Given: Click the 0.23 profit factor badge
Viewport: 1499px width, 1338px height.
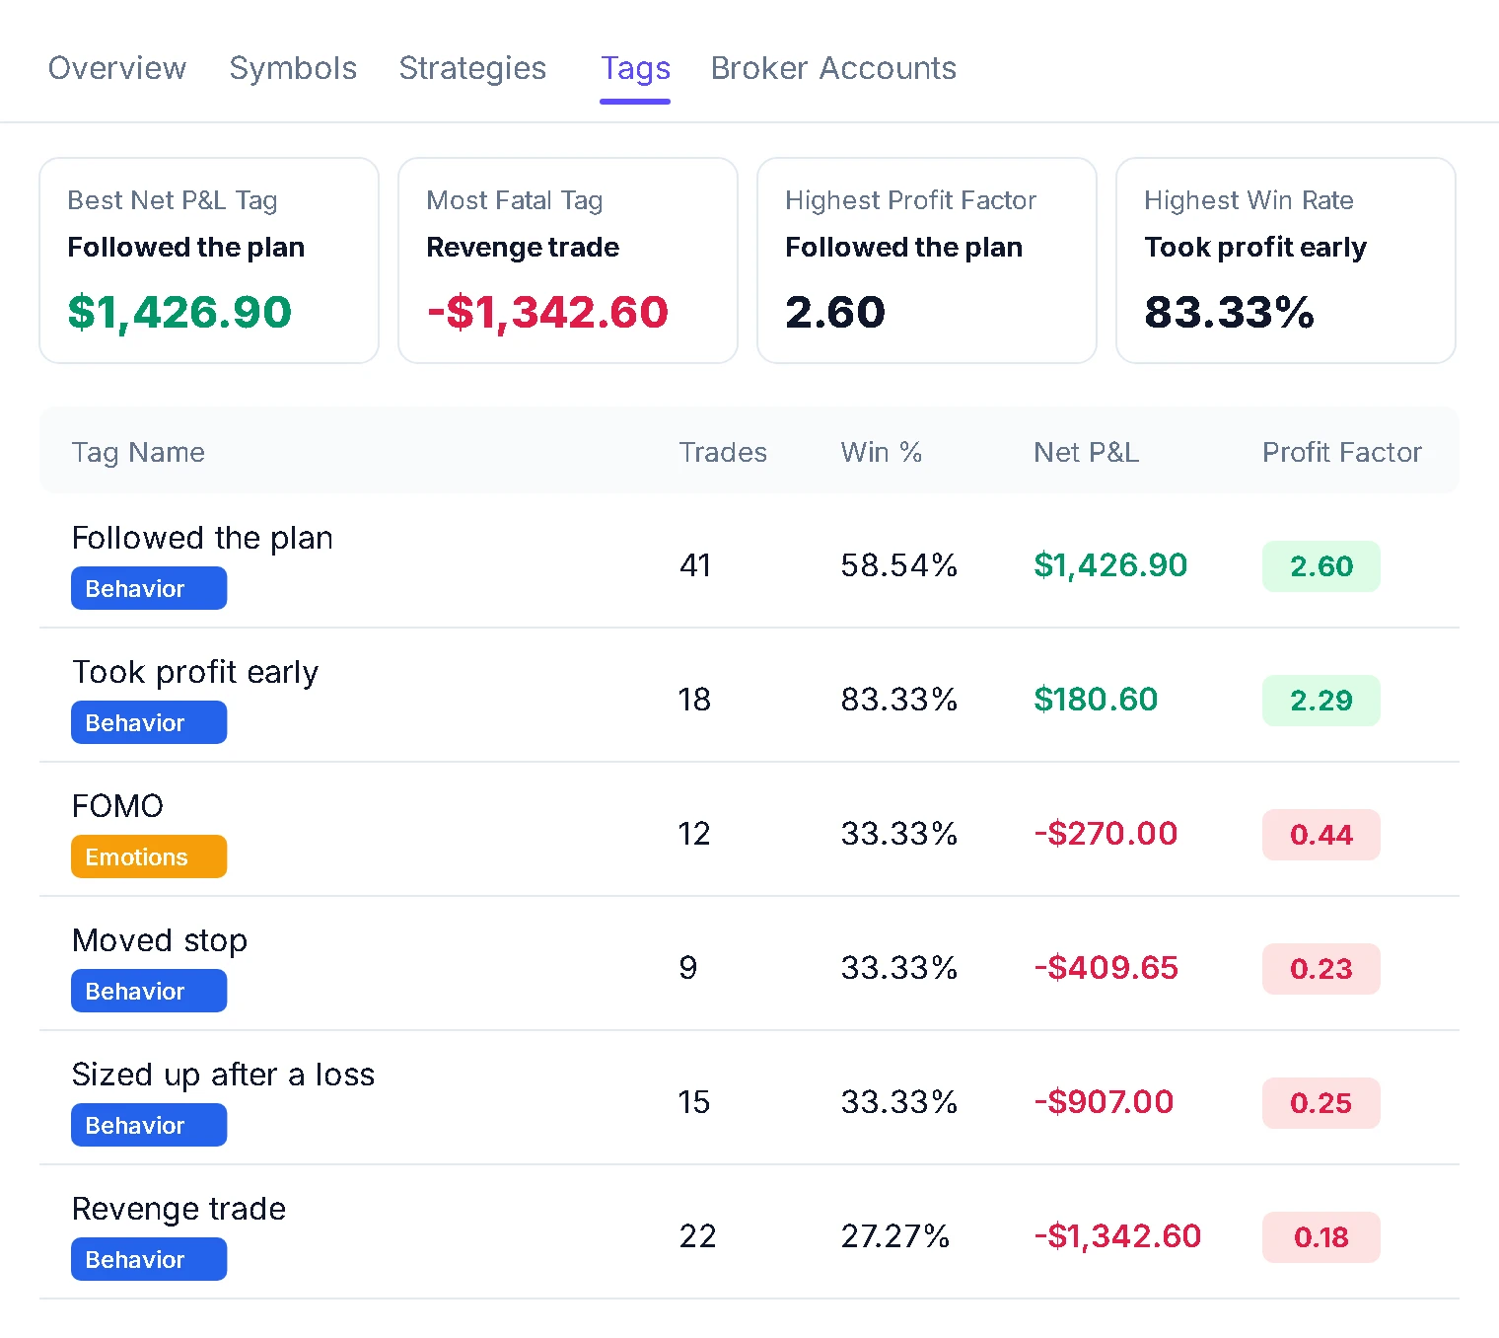Looking at the screenshot, I should [x=1321, y=969].
